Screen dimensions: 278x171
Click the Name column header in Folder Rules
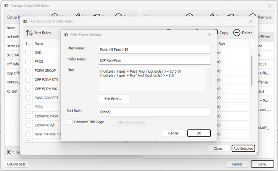coord(39,44)
